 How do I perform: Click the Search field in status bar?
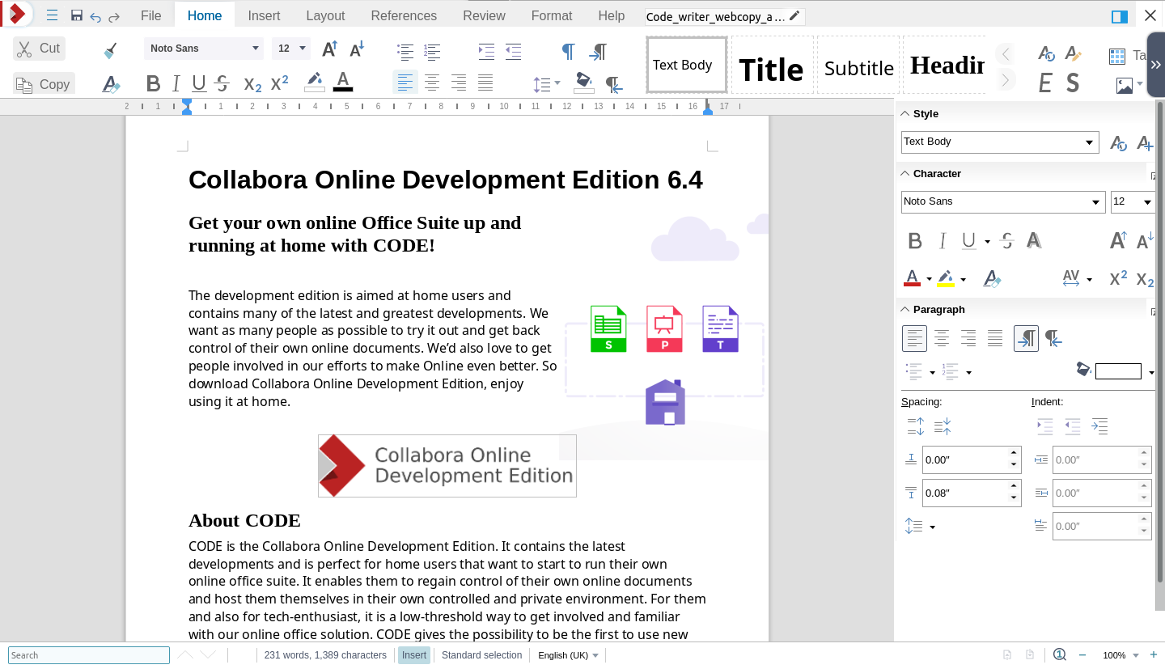coord(89,655)
